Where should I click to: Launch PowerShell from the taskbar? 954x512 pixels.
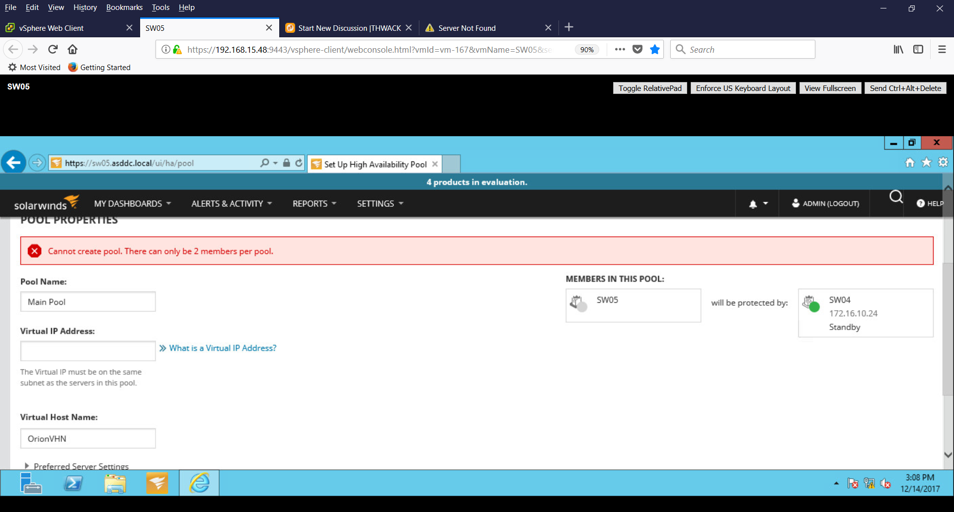coord(74,483)
